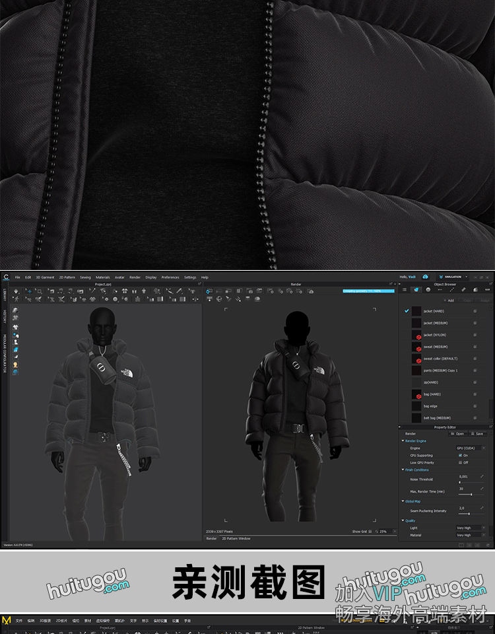Viewport: 495px width, 634px height.
Task: Click the list view icon in Object Browser
Action: tap(404, 289)
